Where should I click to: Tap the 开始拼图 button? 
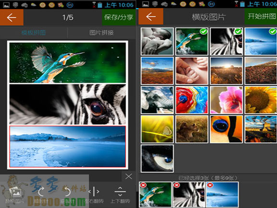point(261,16)
